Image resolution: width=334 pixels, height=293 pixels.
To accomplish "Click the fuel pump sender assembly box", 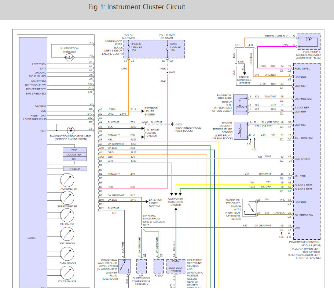I will pos(309,41).
